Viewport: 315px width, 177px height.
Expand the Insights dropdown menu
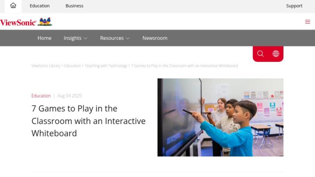coord(75,38)
